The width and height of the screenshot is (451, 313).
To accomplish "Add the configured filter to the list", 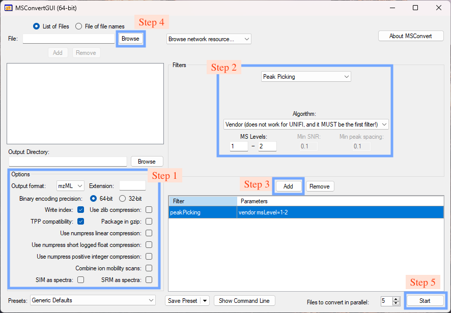I will (x=288, y=186).
